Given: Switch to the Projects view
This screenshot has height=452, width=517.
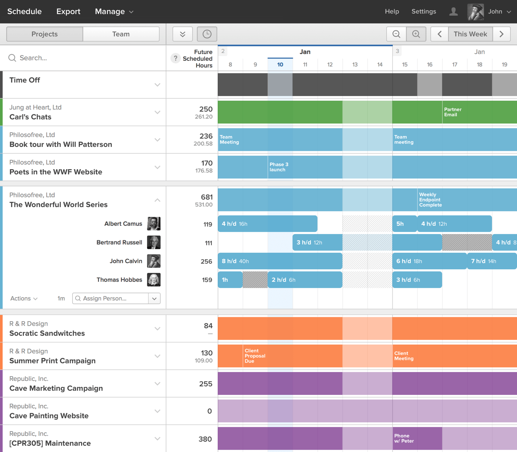Looking at the screenshot, I should 45,34.
